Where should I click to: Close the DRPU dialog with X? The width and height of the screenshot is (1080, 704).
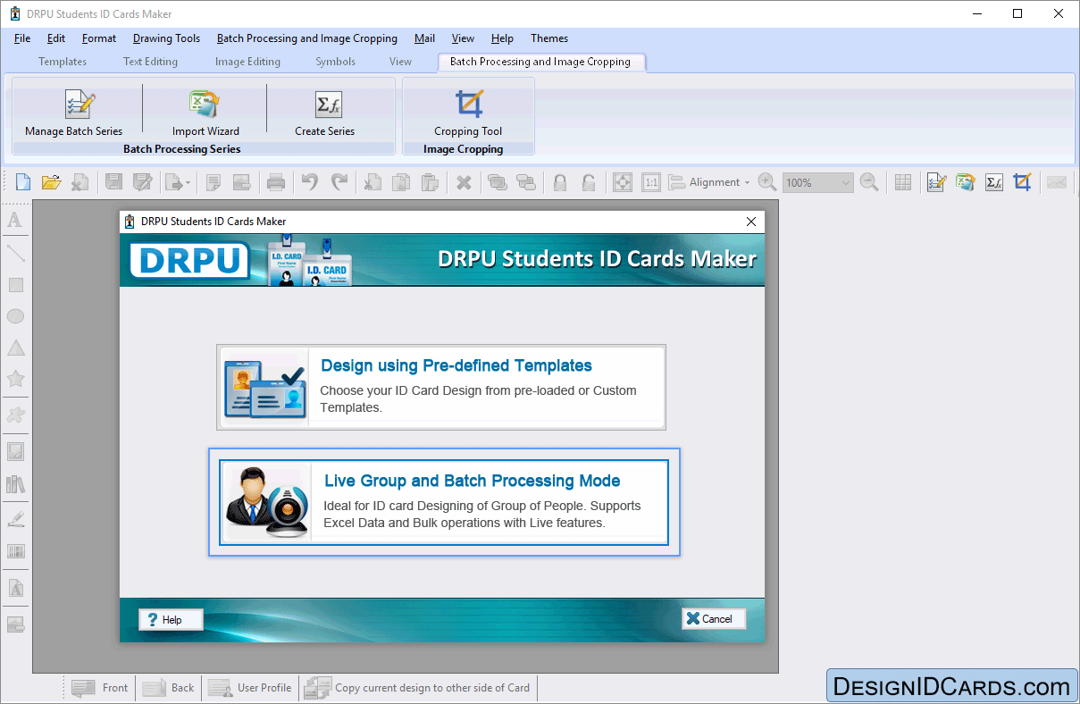(x=750, y=222)
